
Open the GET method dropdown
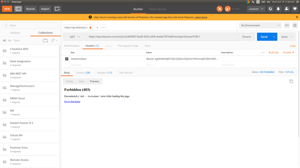pos(74,37)
